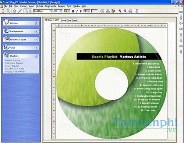
Task: Click the Actions clipboard icon
Action: pos(6,22)
